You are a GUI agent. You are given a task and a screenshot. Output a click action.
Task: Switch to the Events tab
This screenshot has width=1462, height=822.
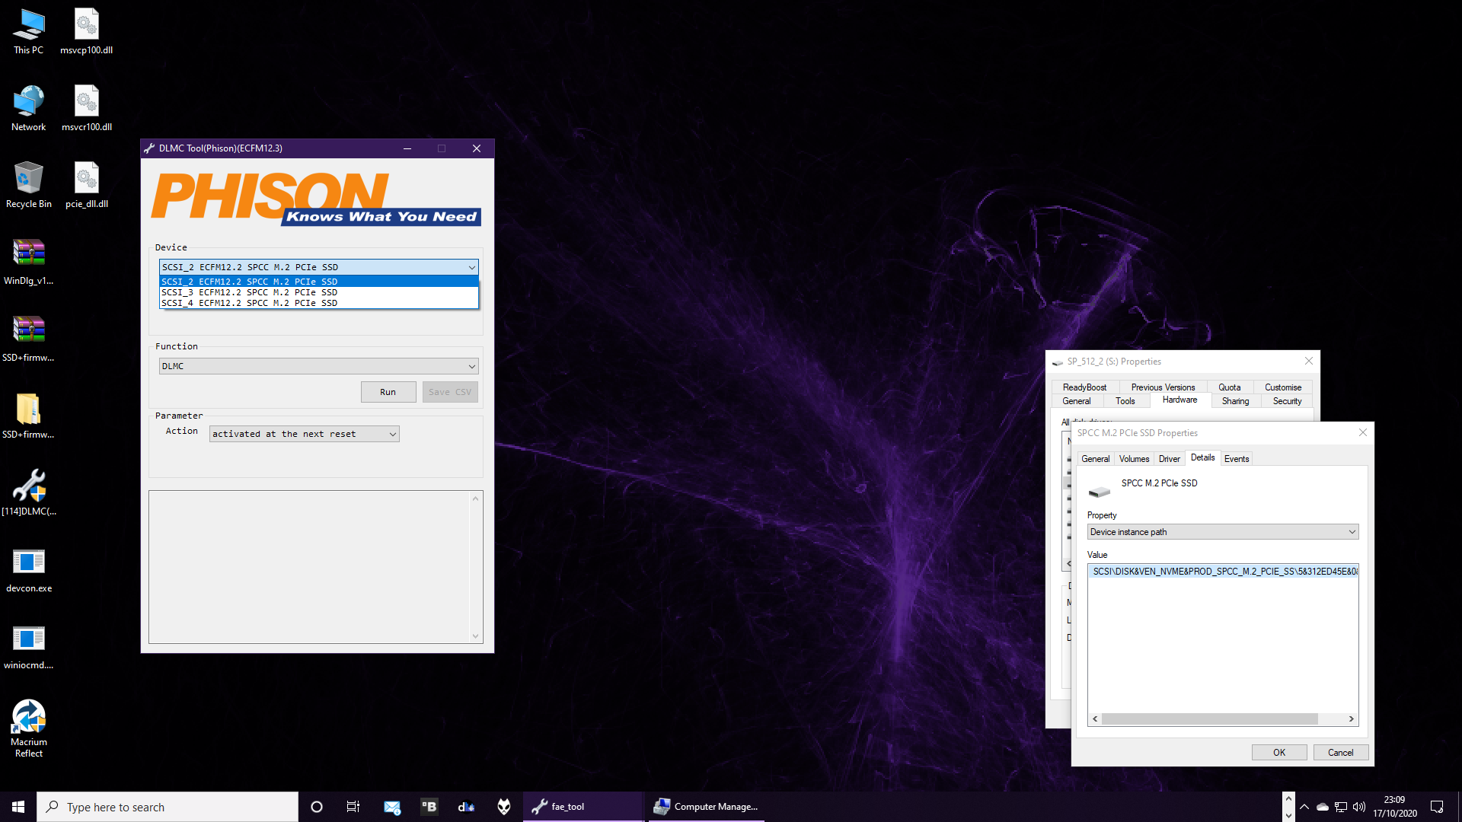click(x=1236, y=459)
